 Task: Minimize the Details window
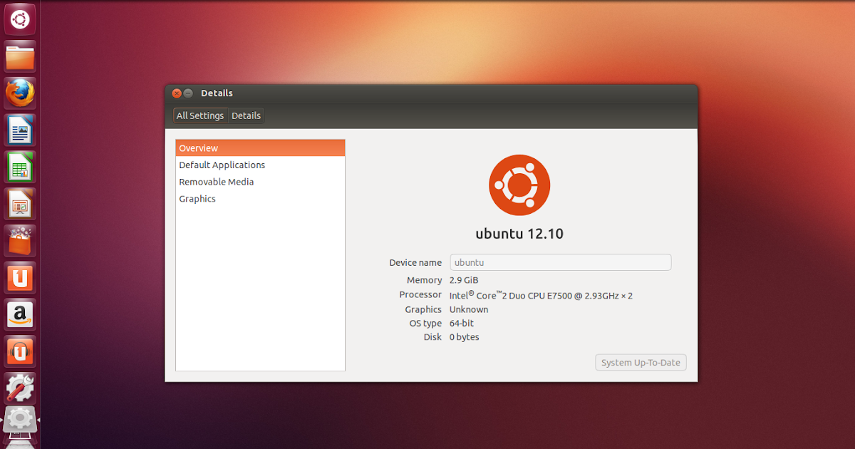188,93
